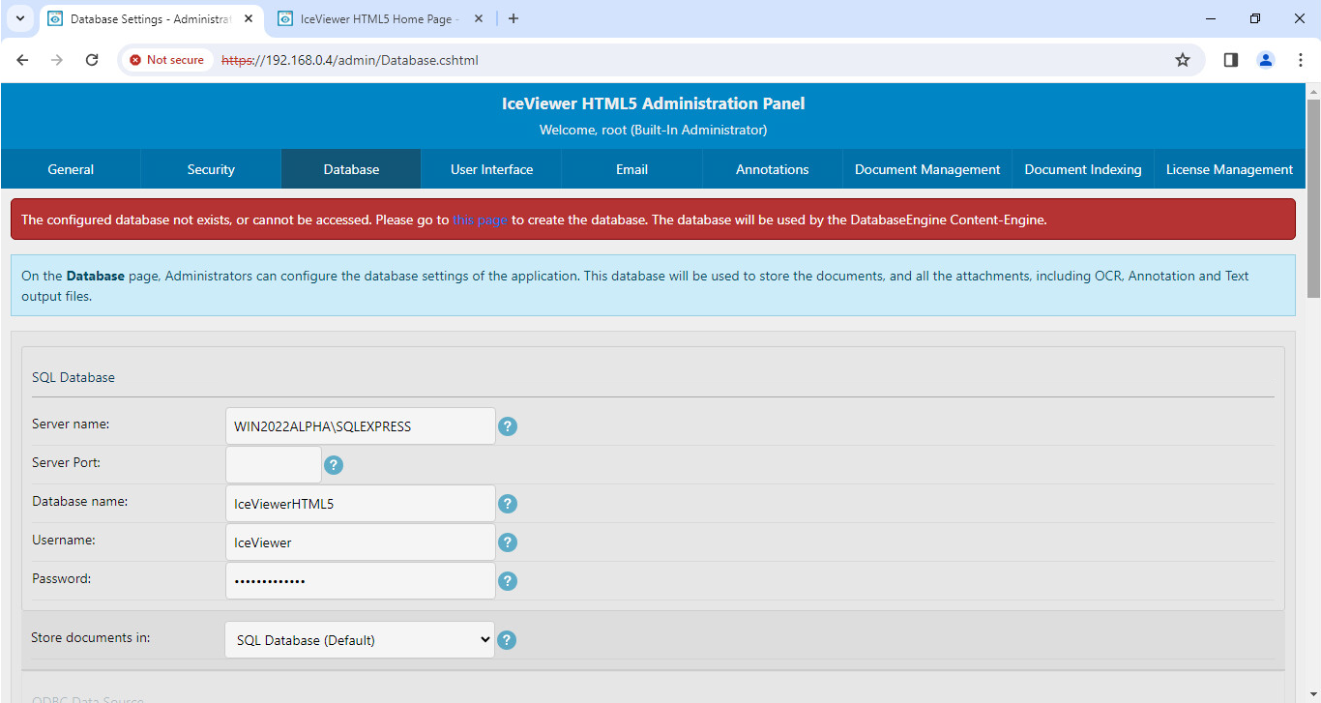Screen dimensions: 1321x703
Task: Reload the page using browser refresh icon
Action: tap(92, 60)
